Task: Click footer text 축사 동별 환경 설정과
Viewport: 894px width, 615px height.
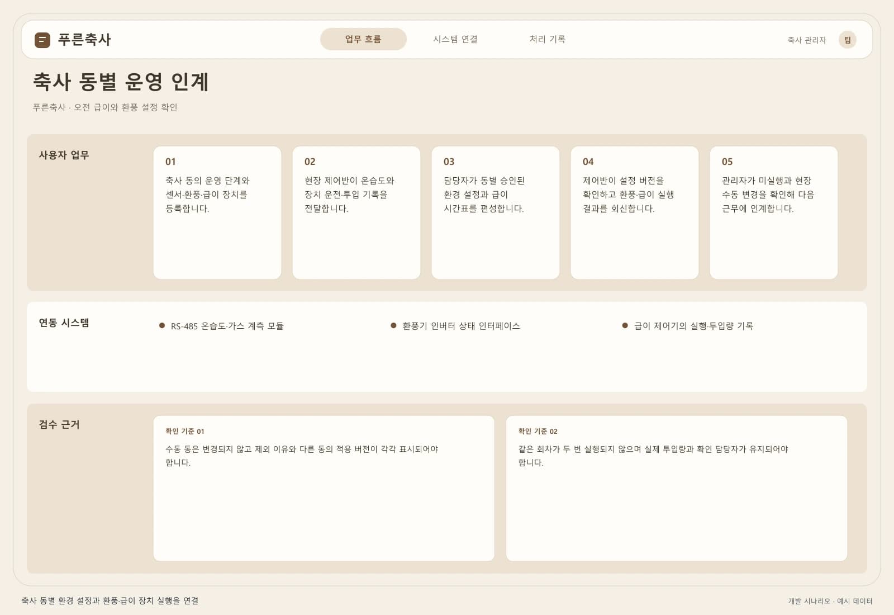Action: point(110,600)
